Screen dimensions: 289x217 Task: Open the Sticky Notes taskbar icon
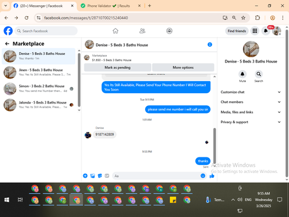tap(173, 200)
